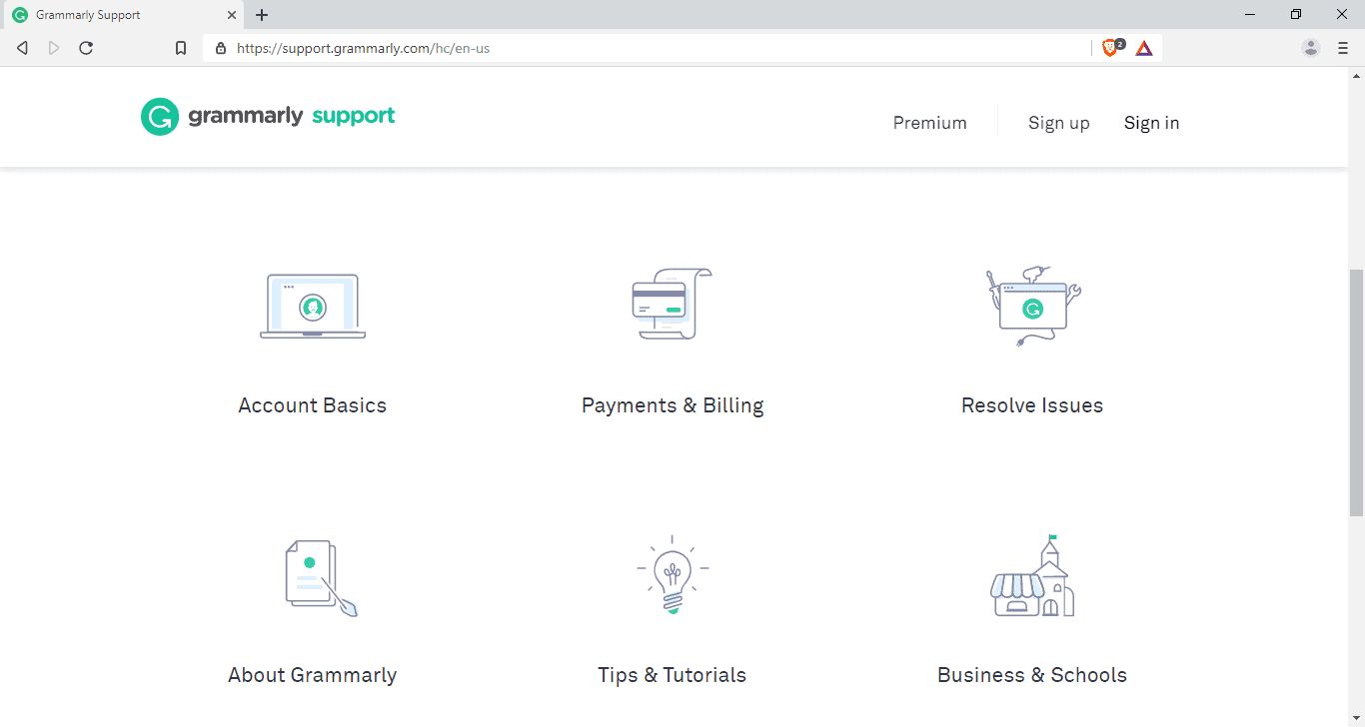Open the browser menu via the hamburger icon
This screenshot has width=1365, height=727.
coord(1342,47)
